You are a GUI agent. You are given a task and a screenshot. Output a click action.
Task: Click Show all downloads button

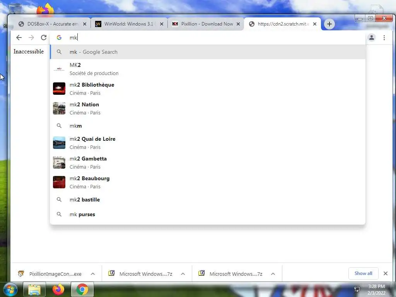pos(363,273)
